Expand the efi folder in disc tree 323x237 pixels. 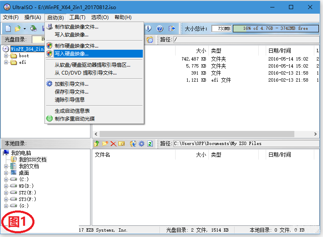6,62
